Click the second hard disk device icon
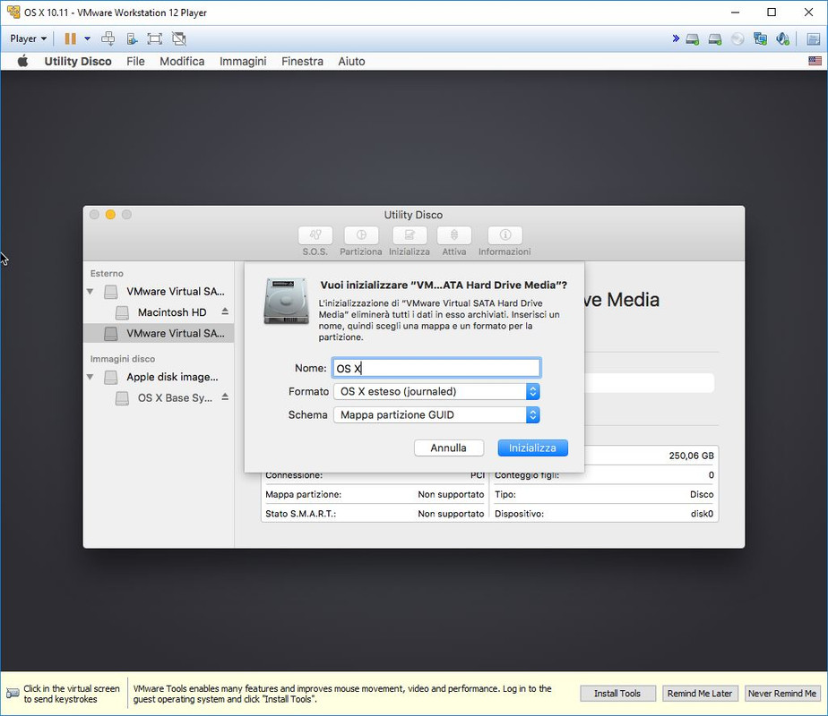Viewport: 828px width, 716px height. [715, 39]
